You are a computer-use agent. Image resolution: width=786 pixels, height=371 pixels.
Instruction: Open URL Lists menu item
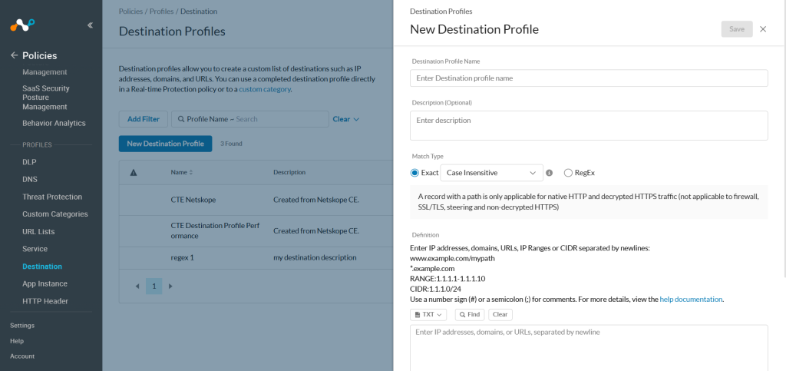point(38,232)
